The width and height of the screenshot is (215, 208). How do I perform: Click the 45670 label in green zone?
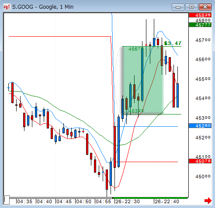pyautogui.click(x=136, y=49)
